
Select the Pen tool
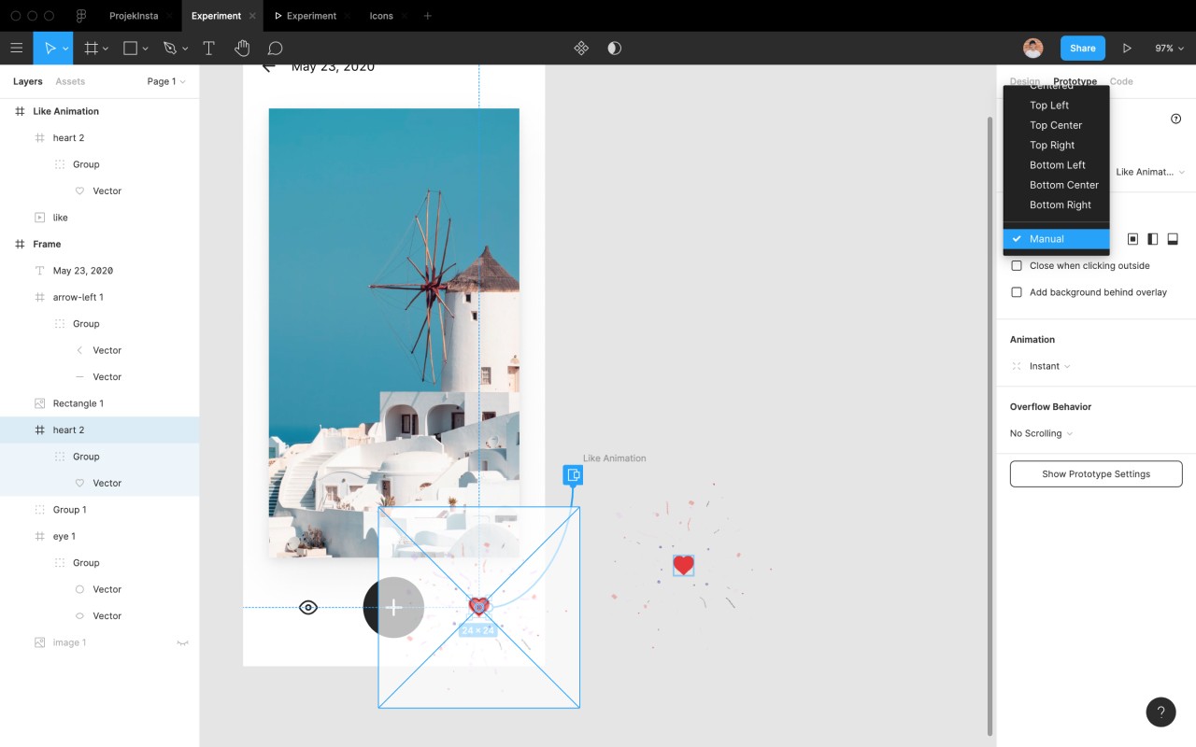(169, 48)
